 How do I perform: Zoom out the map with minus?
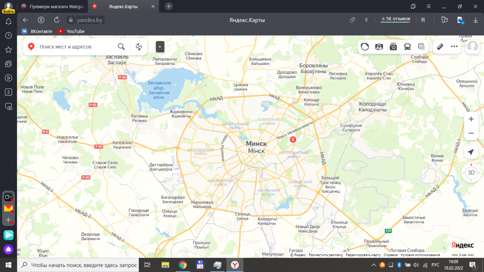471,133
